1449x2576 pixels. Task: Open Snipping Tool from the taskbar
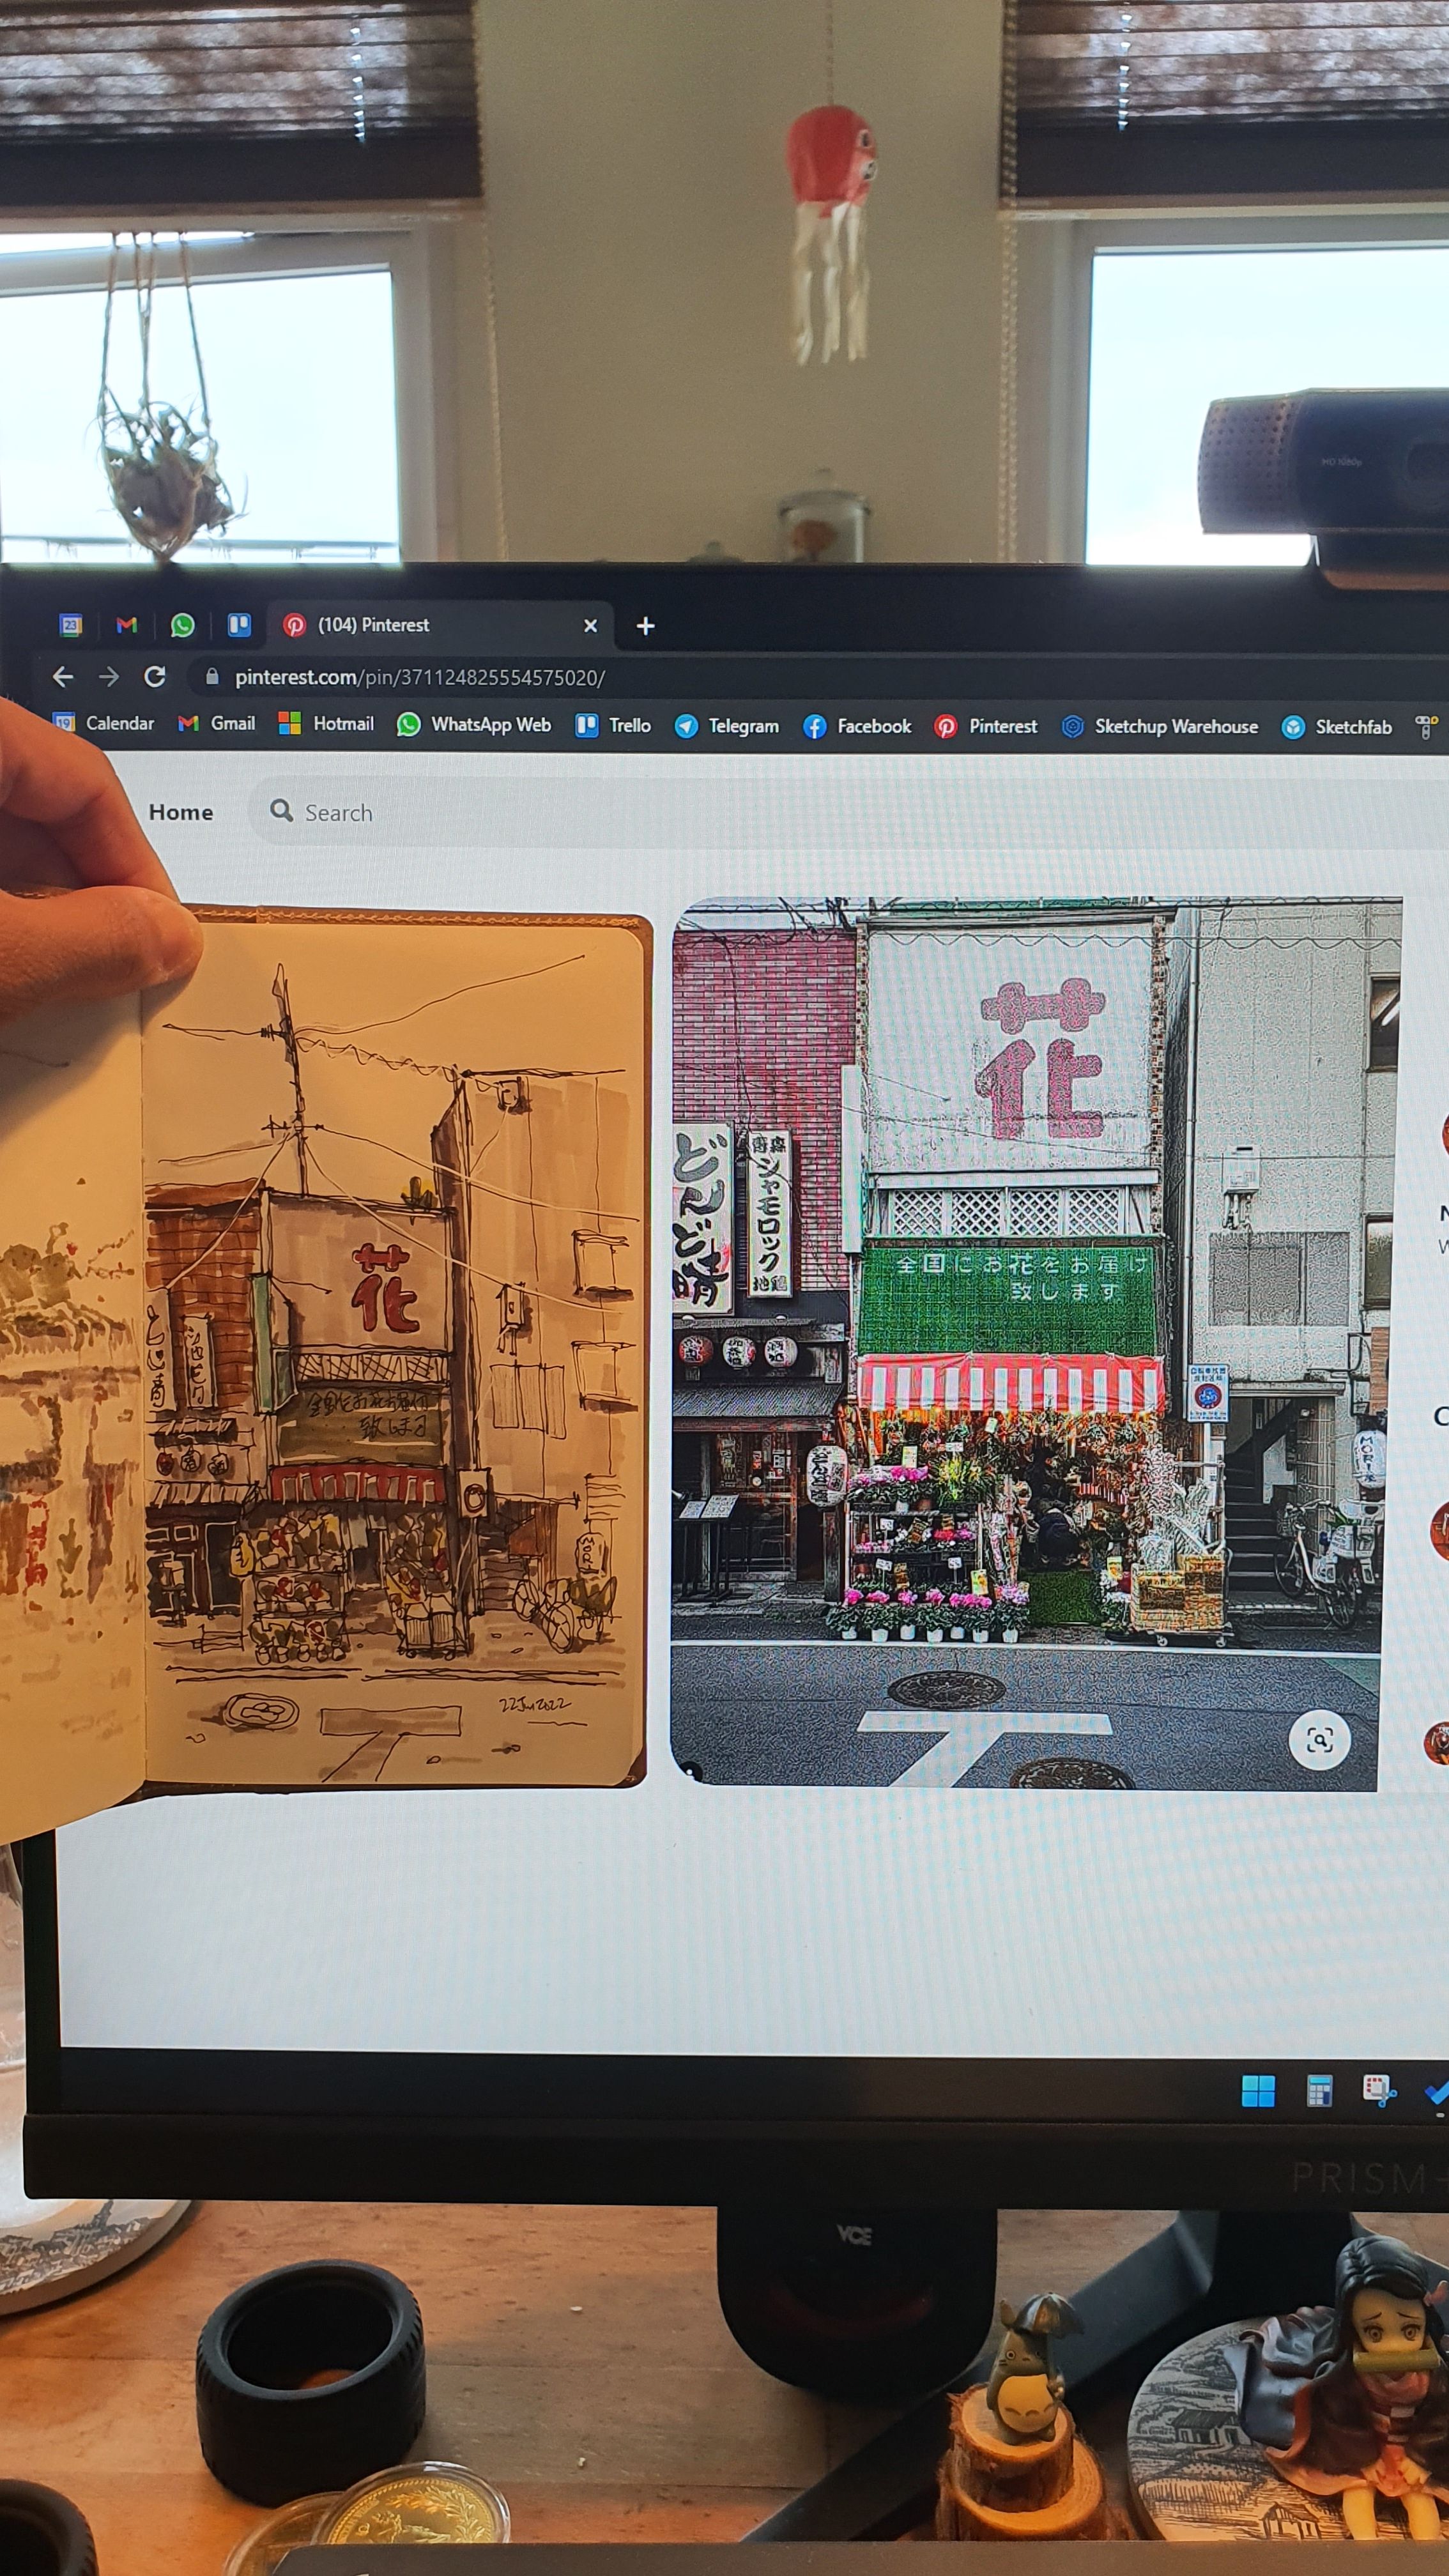[1378, 2090]
